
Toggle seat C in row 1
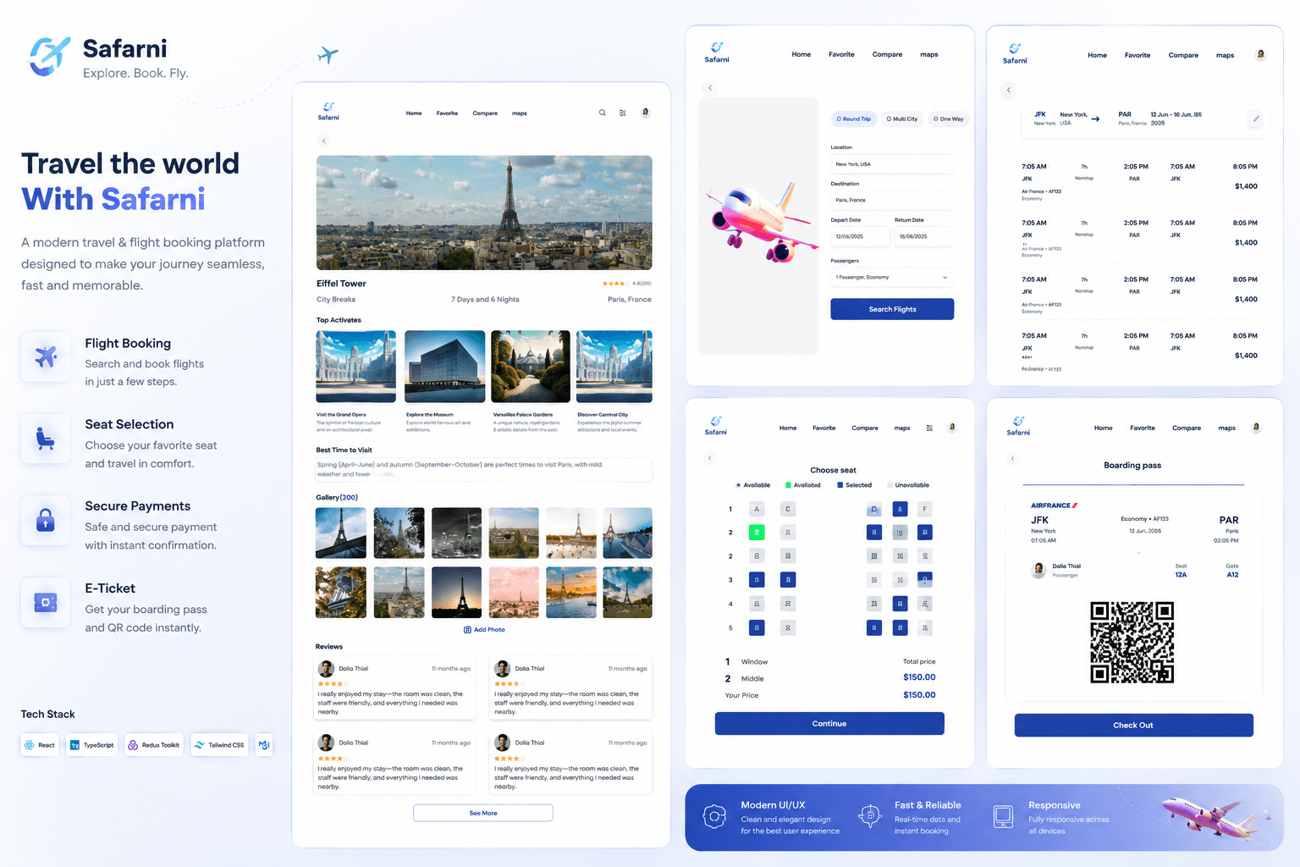pyautogui.click(x=788, y=509)
